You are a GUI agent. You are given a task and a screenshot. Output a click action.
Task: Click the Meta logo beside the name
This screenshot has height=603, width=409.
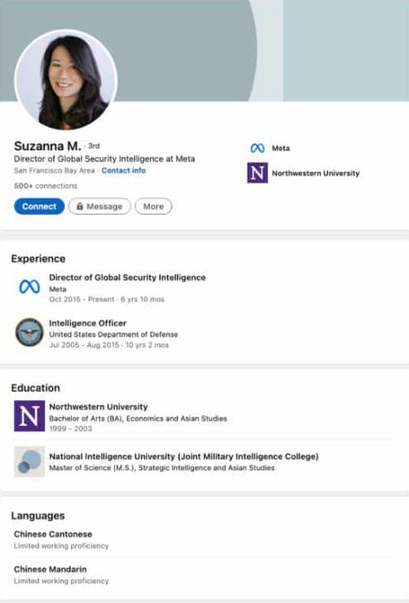(257, 148)
